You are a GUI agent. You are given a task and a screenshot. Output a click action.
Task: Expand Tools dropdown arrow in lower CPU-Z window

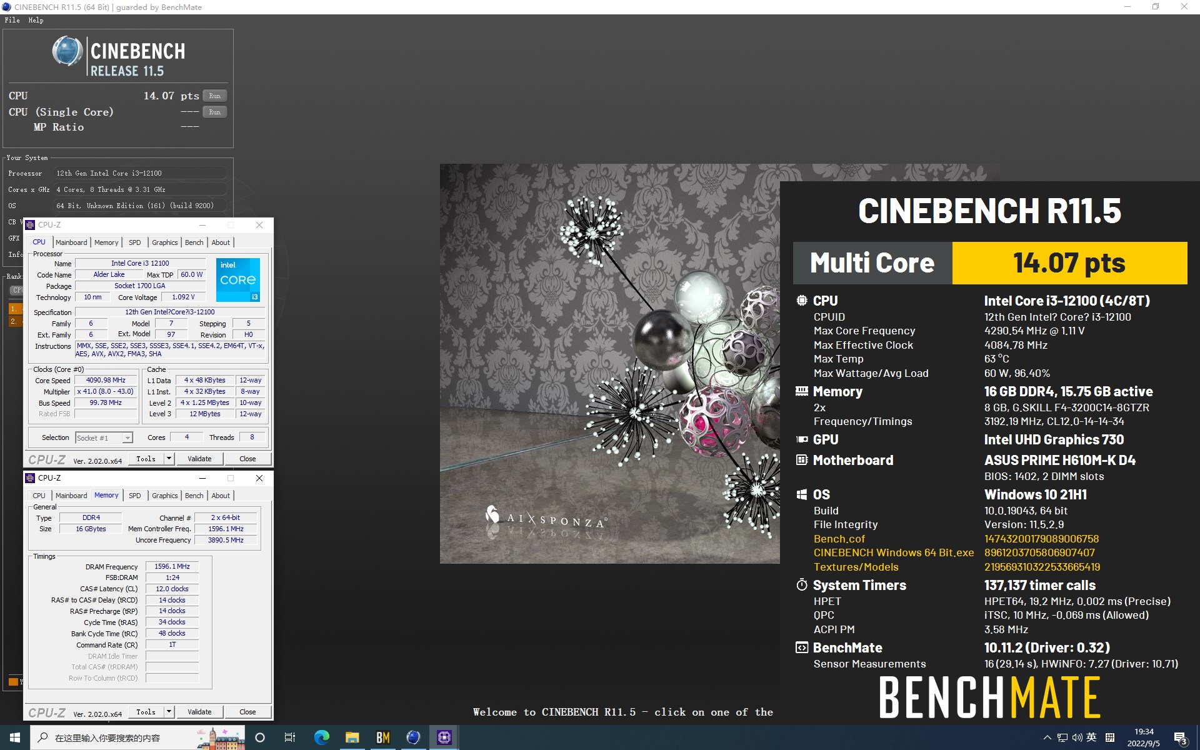[169, 712]
